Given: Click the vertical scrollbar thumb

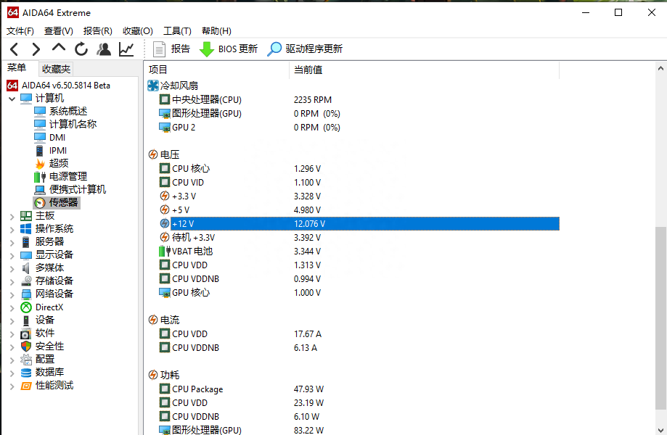Looking at the screenshot, I should (x=660, y=318).
